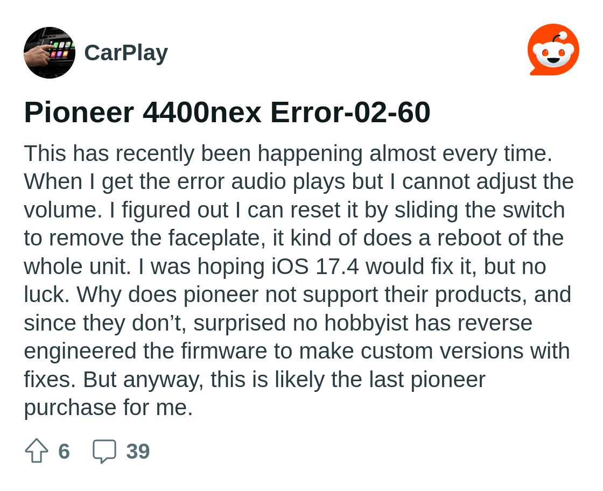This screenshot has width=603, height=491.
Task: Go to the CarPlay subreddit name
Action: 126,53
